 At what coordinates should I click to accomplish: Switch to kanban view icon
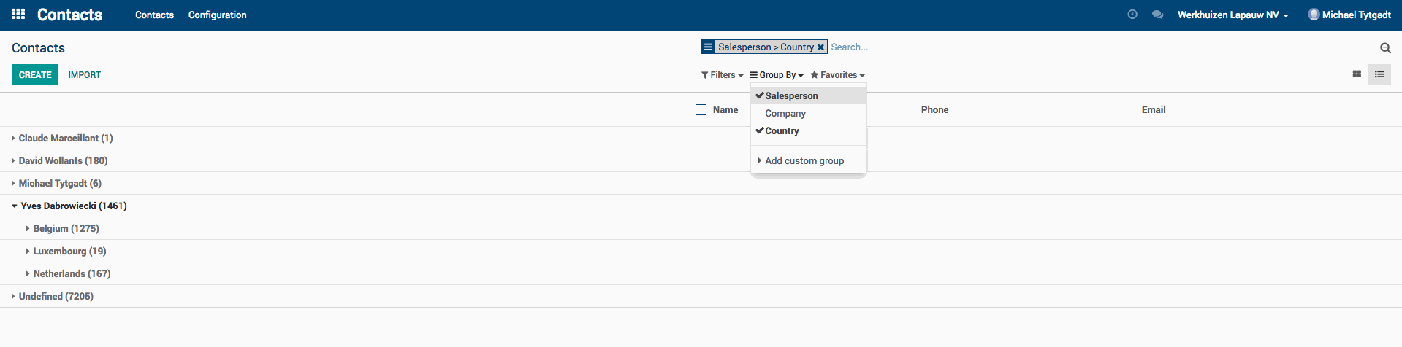coord(1357,74)
